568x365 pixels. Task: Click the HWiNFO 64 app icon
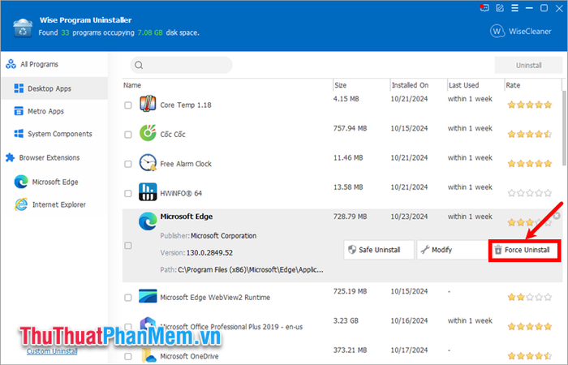coord(148,192)
